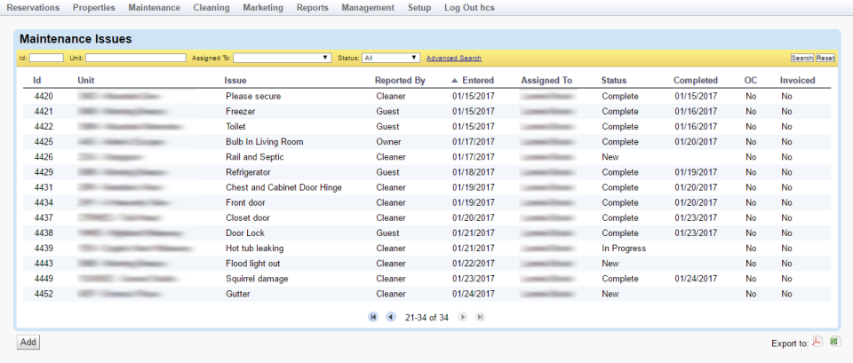Click the '21-34 of 34' page indicator
Viewport: 853px width, 363px height.
click(x=426, y=318)
